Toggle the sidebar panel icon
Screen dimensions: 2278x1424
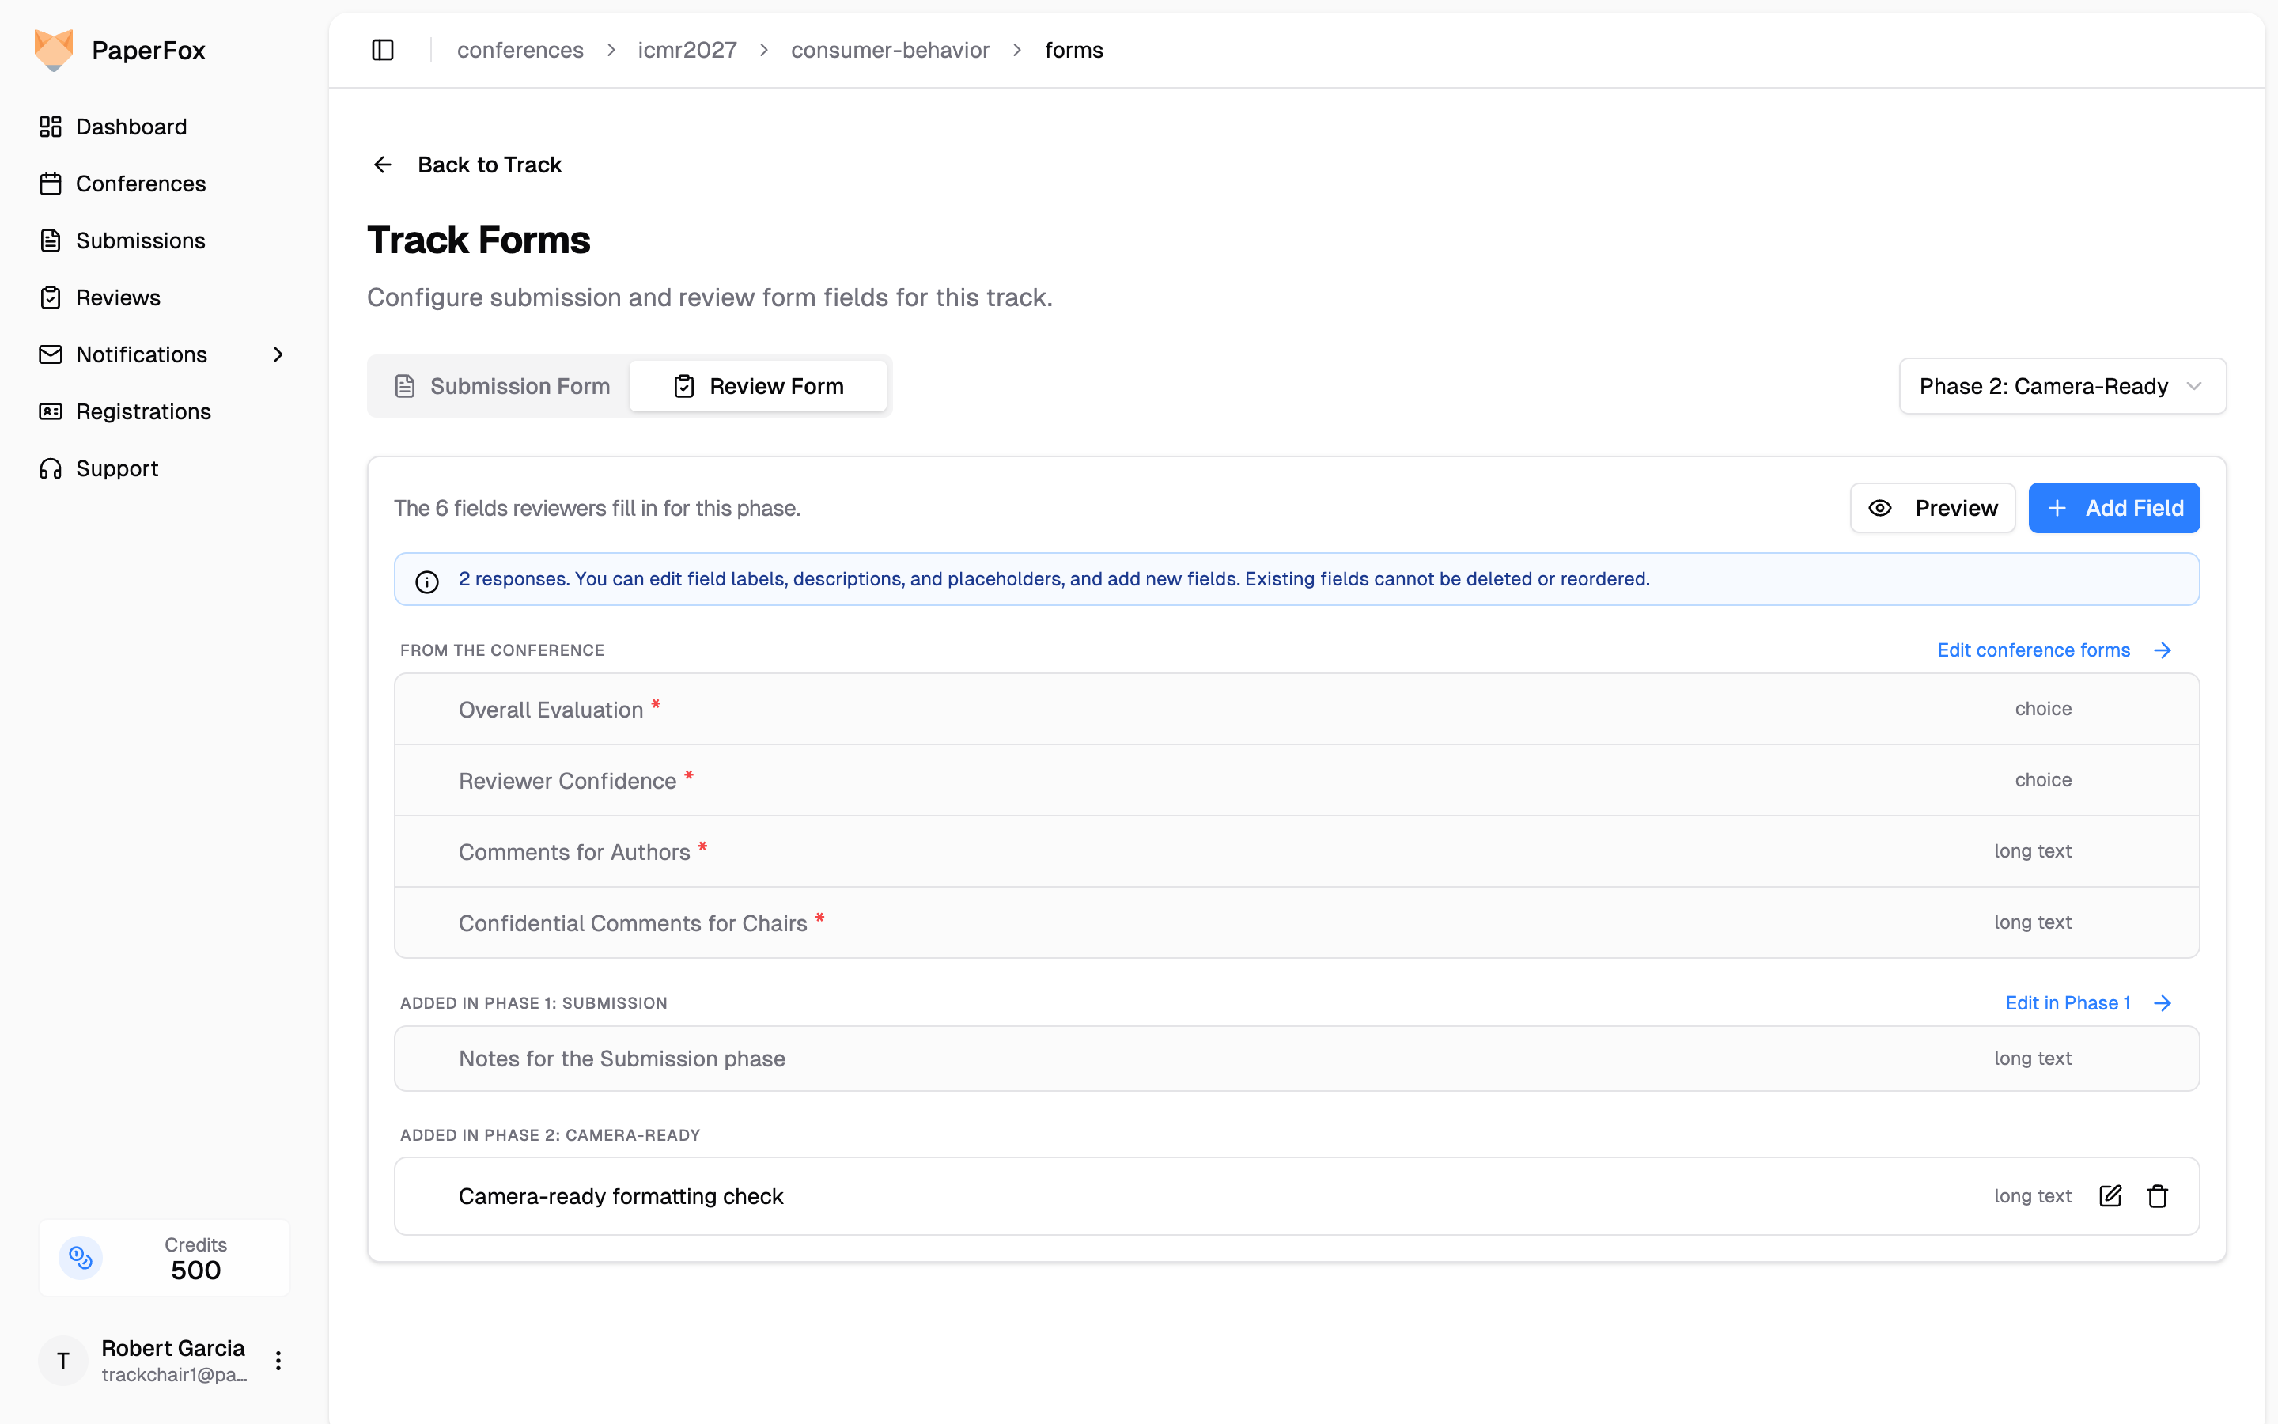383,50
